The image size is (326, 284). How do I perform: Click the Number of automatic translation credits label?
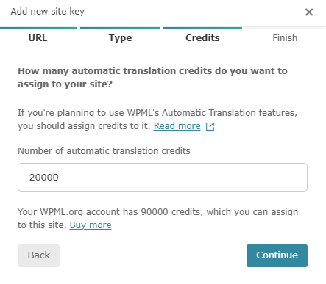104,151
